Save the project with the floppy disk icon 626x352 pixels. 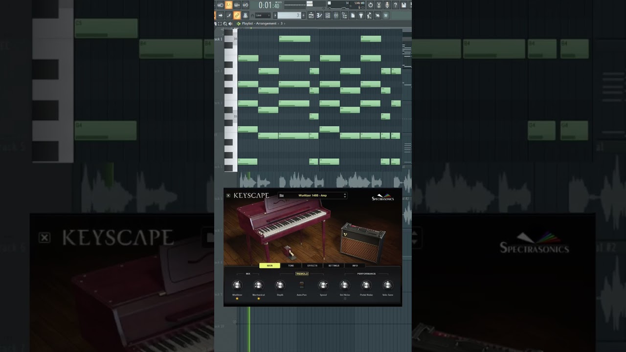coord(404,5)
